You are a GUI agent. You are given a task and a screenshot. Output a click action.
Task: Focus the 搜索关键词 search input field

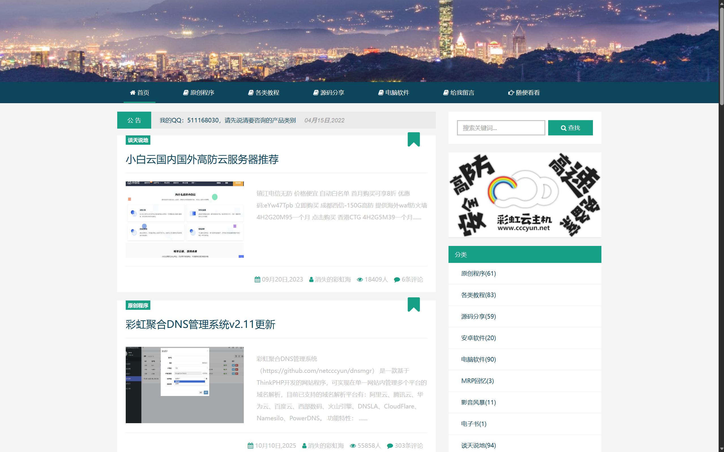501,128
